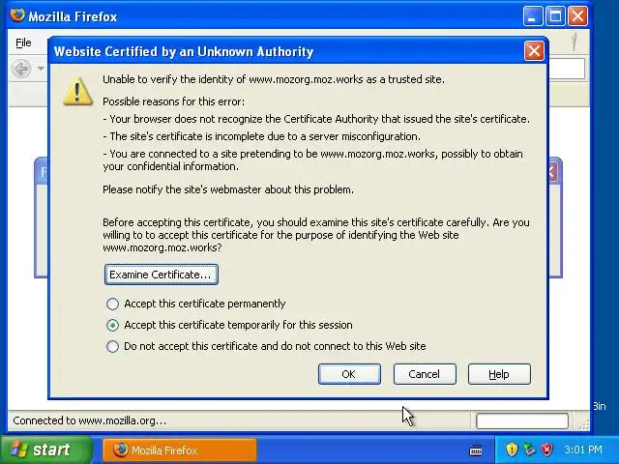Viewport: 619px width, 464px height.
Task: Open the yellow security shield tray icon
Action: [x=512, y=449]
